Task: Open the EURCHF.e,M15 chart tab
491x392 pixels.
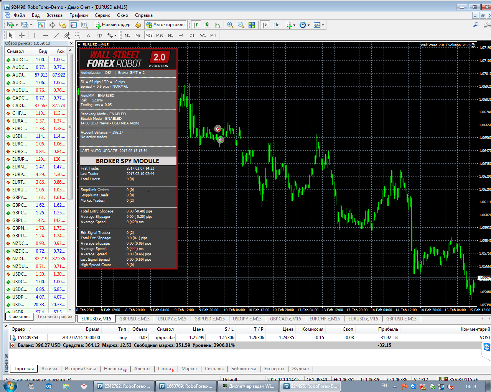Action: point(325,318)
